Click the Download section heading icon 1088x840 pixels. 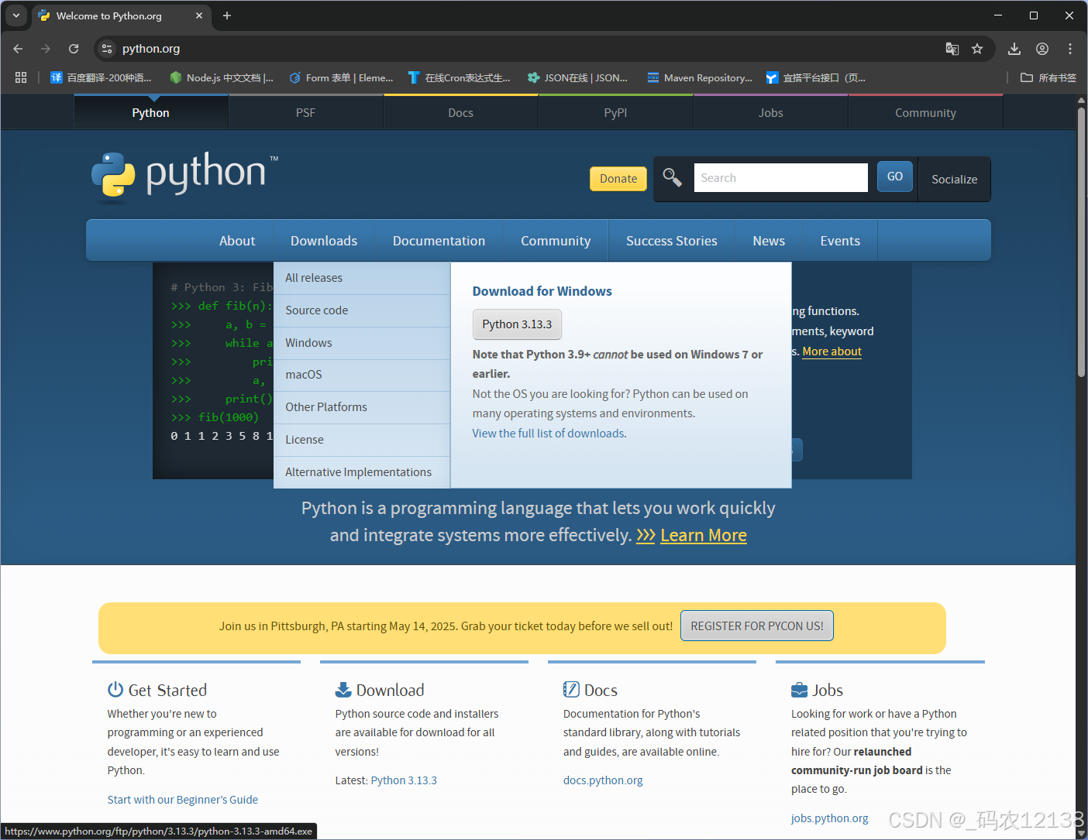[343, 690]
